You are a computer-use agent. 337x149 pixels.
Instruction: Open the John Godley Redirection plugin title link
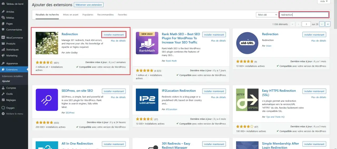point(70,34)
